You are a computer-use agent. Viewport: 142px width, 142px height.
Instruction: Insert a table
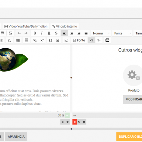click(x=18, y=40)
